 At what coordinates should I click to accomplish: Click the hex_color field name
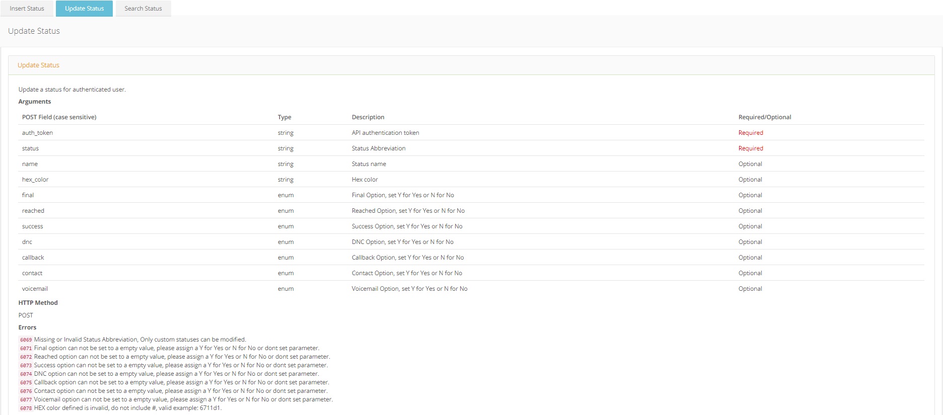pos(35,180)
